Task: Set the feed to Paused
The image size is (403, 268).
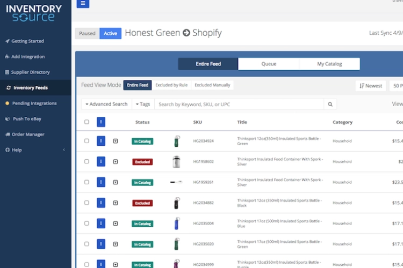Action: point(87,33)
